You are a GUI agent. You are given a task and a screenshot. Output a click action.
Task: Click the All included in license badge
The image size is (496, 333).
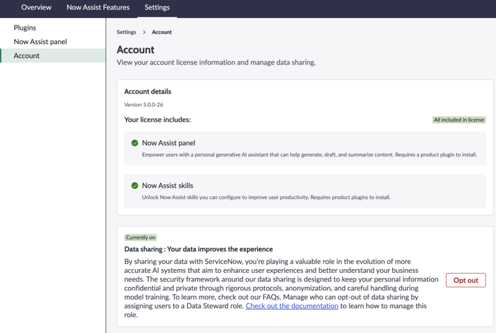pyautogui.click(x=459, y=120)
